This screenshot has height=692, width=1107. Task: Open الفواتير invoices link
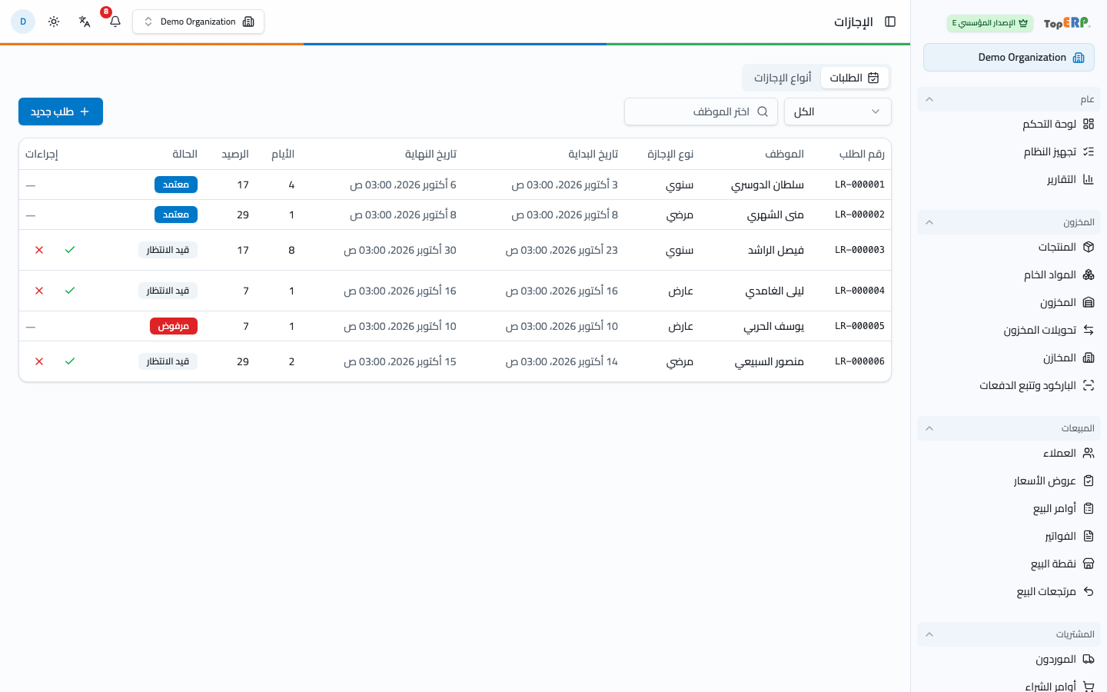coord(1009,536)
